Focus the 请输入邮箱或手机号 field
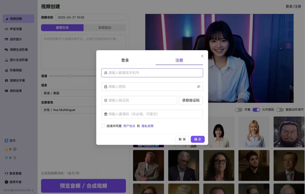This screenshot has width=305, height=194. [152, 73]
